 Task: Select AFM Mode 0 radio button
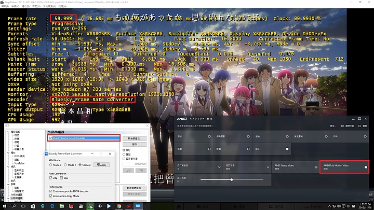50,165
